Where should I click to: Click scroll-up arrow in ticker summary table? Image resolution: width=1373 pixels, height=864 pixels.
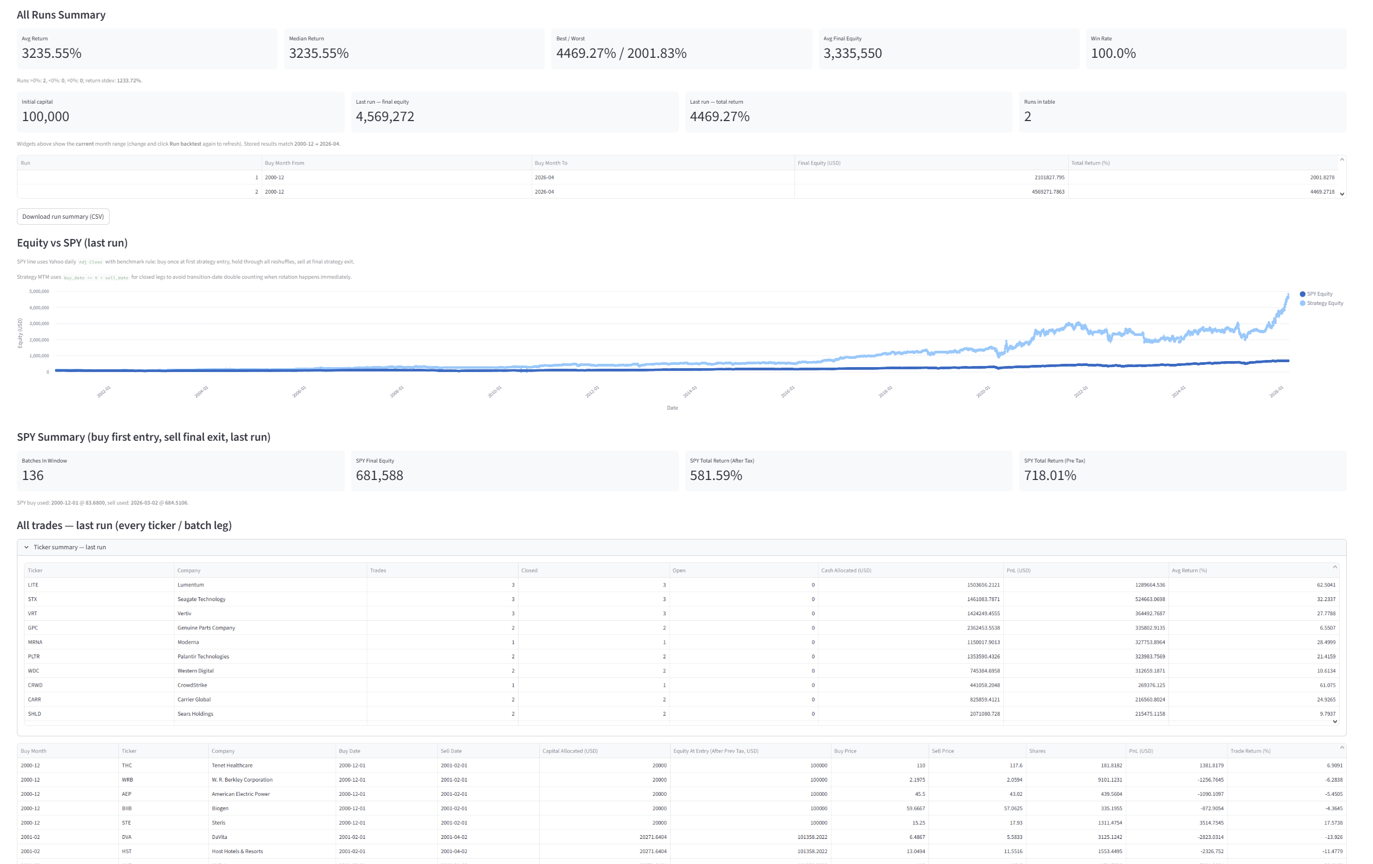(x=1334, y=567)
